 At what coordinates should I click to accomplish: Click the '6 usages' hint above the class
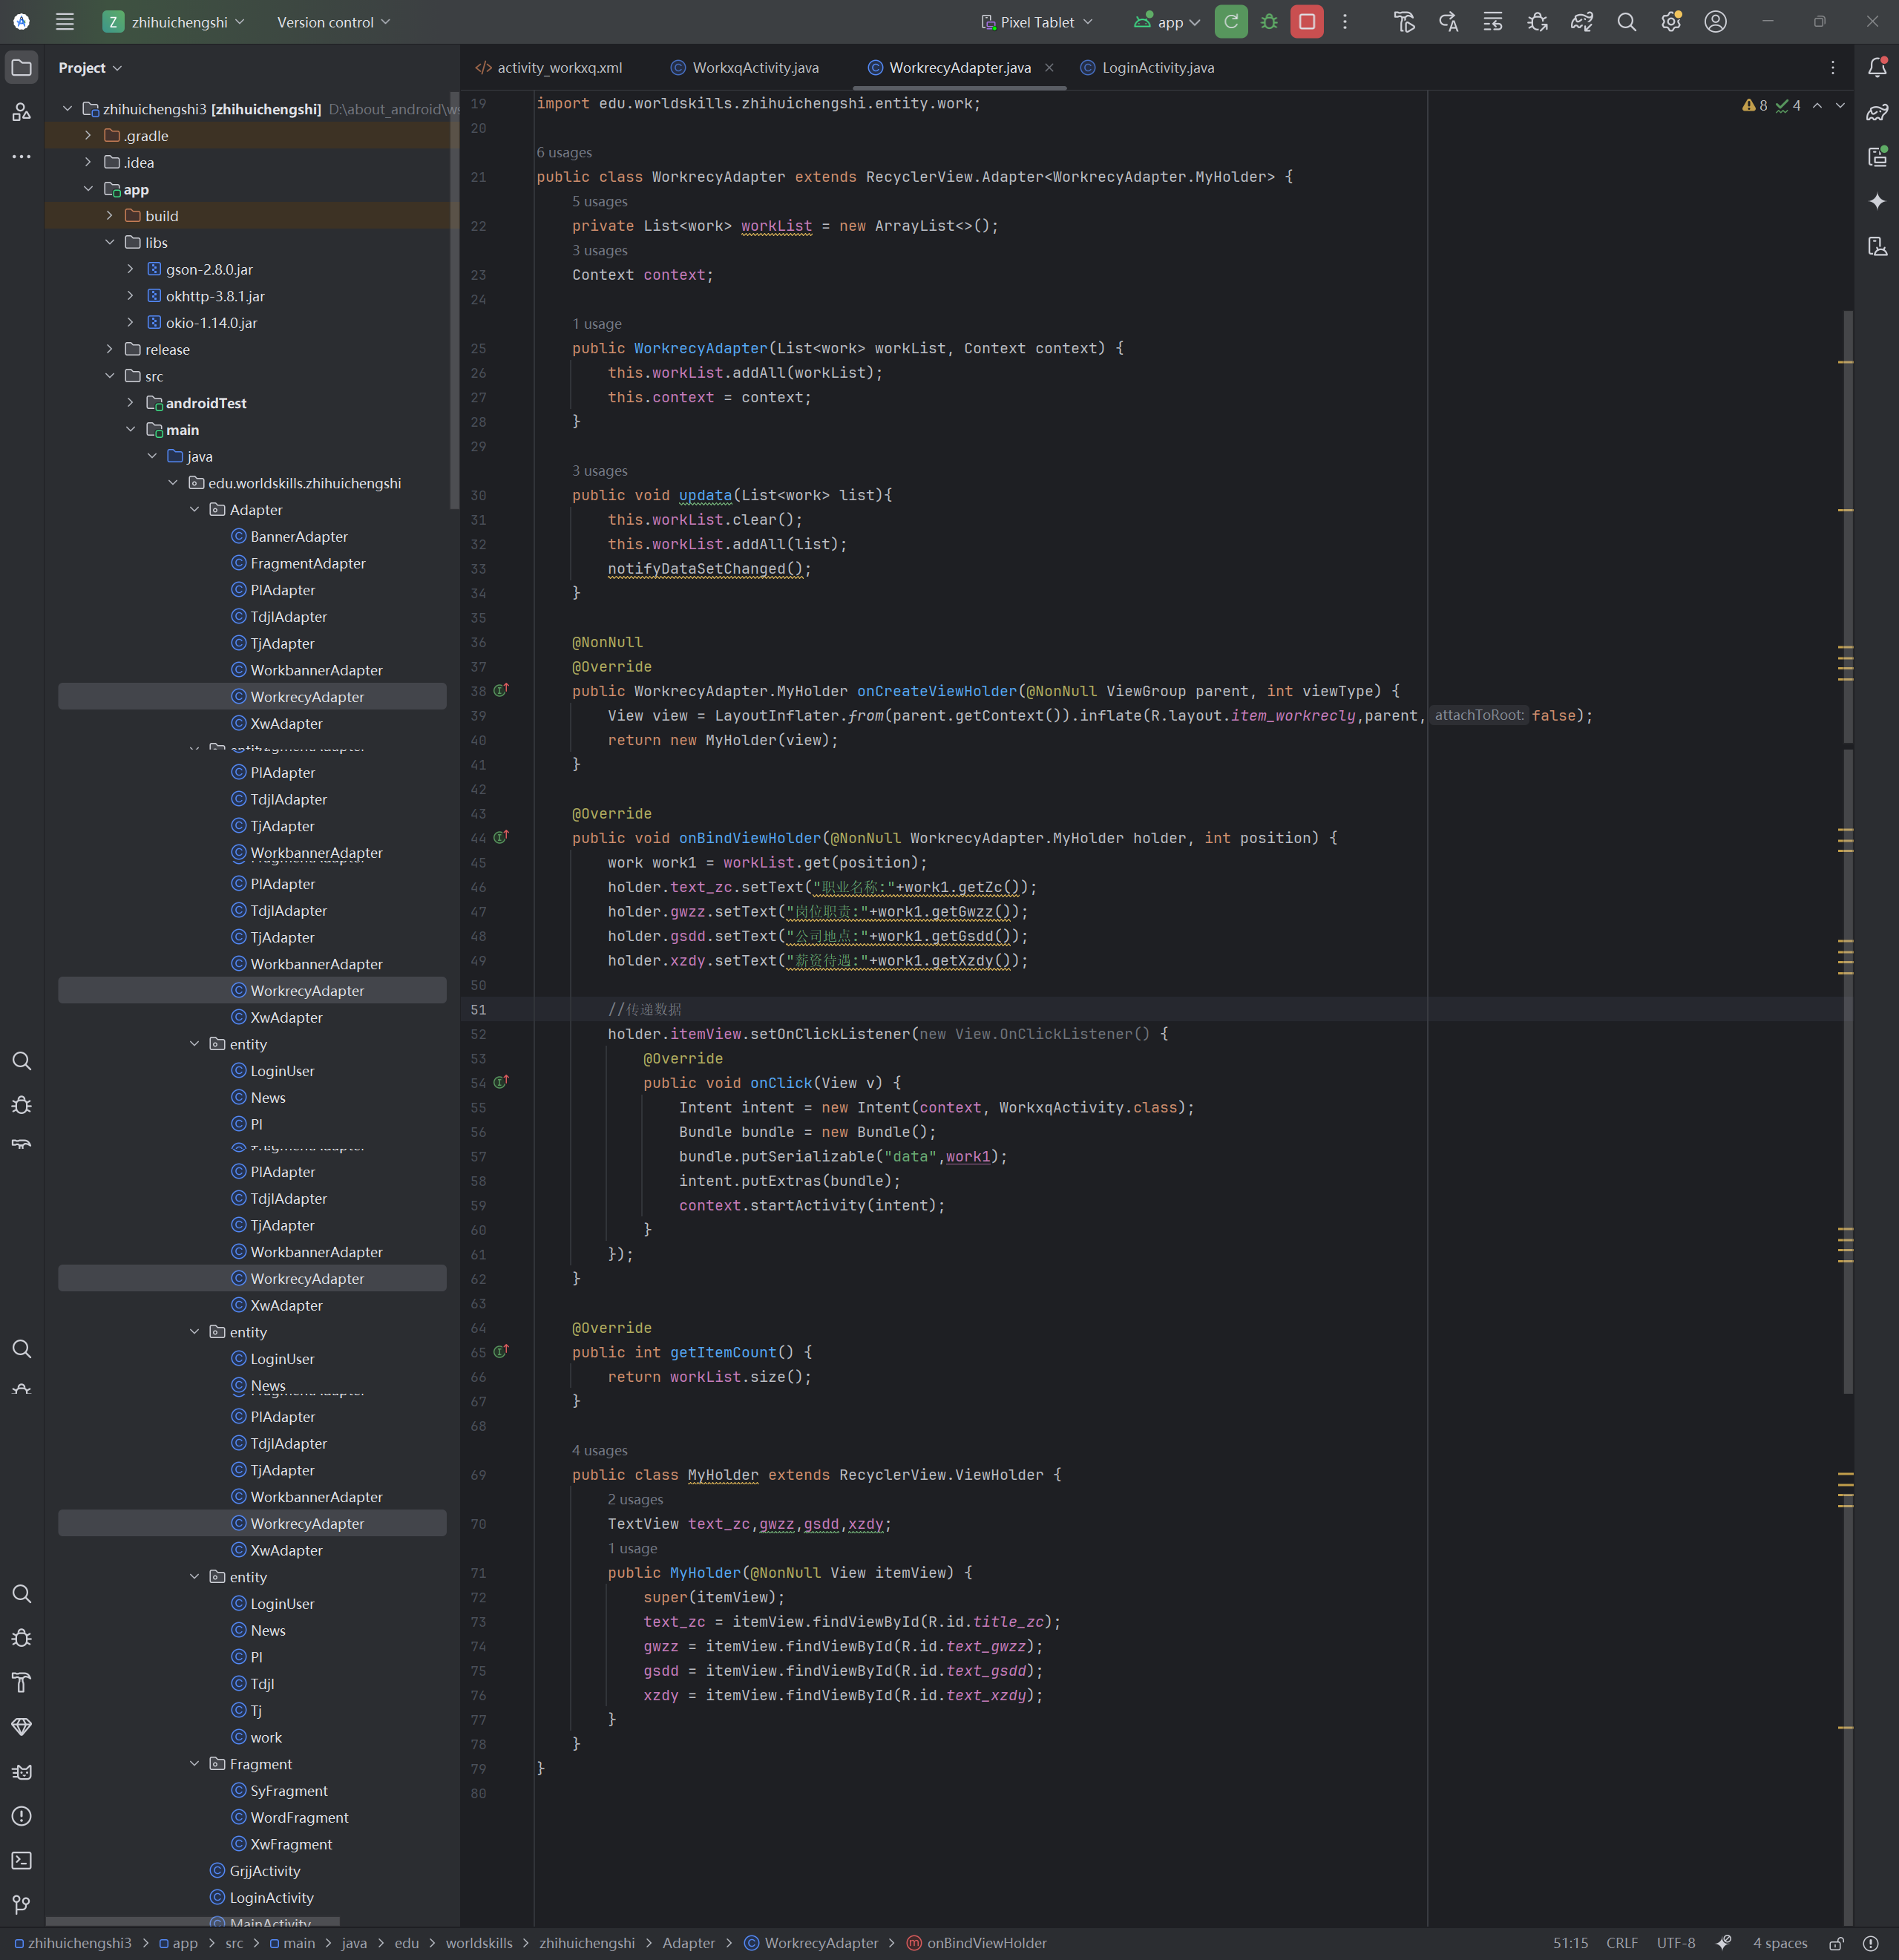click(x=564, y=152)
